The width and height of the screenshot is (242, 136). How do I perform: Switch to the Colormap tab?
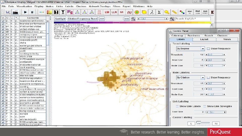(177, 36)
